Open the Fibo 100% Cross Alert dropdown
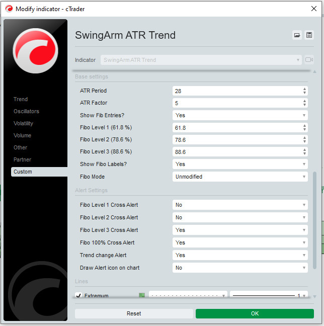The image size is (324, 326). tap(240, 242)
